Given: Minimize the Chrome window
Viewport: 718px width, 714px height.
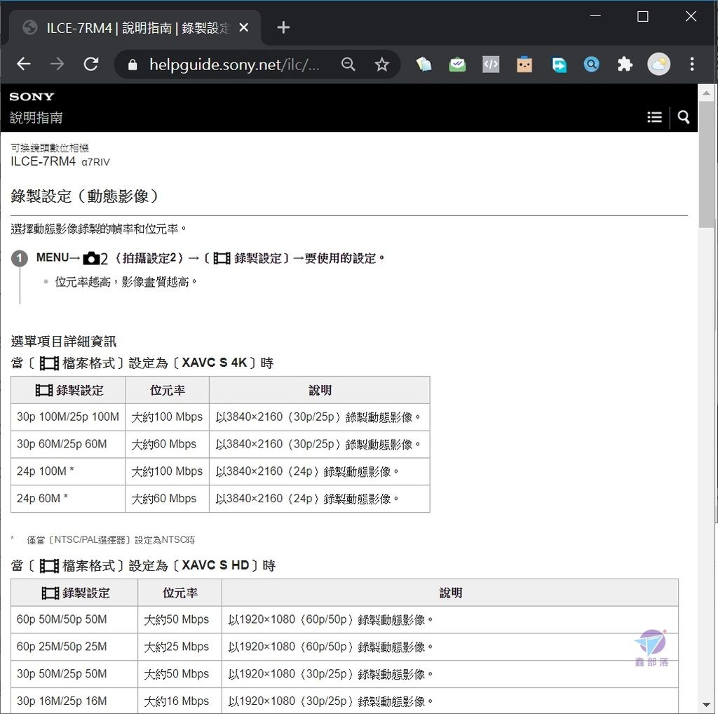Looking at the screenshot, I should [595, 16].
